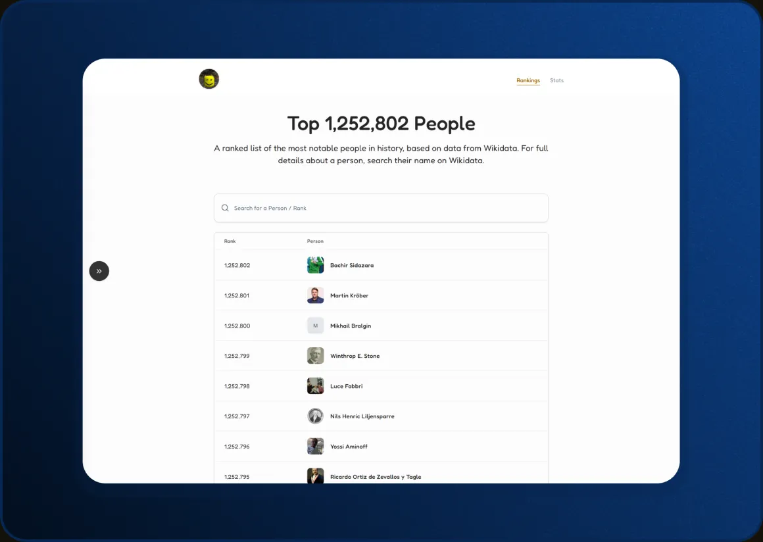Click the yellow smiley face logo
The width and height of the screenshot is (763, 542).
click(x=209, y=79)
